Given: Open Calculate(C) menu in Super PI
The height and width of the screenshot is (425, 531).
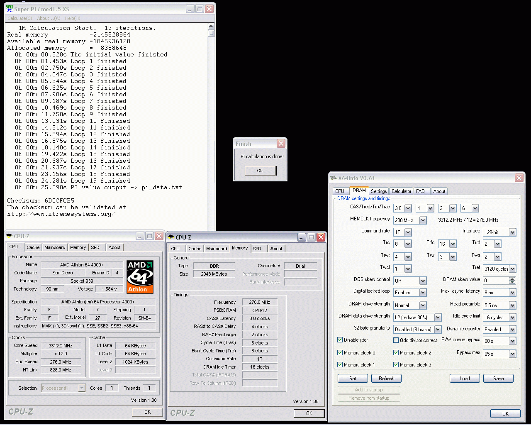Looking at the screenshot, I should click(19, 18).
